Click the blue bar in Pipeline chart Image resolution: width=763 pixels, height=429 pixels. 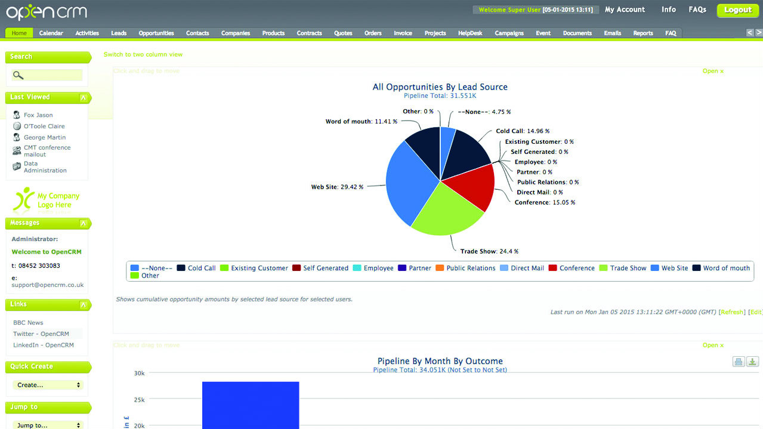click(251, 405)
